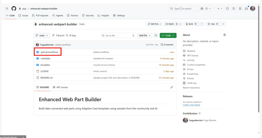Open the pull requests header icon
262x138 pixels.
234,8
